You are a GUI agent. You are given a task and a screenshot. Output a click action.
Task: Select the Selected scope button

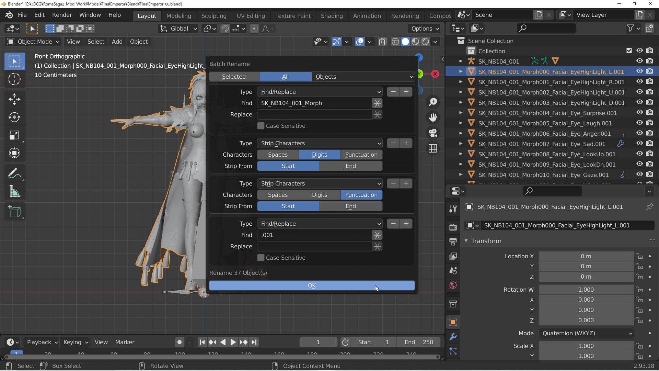pyautogui.click(x=234, y=77)
